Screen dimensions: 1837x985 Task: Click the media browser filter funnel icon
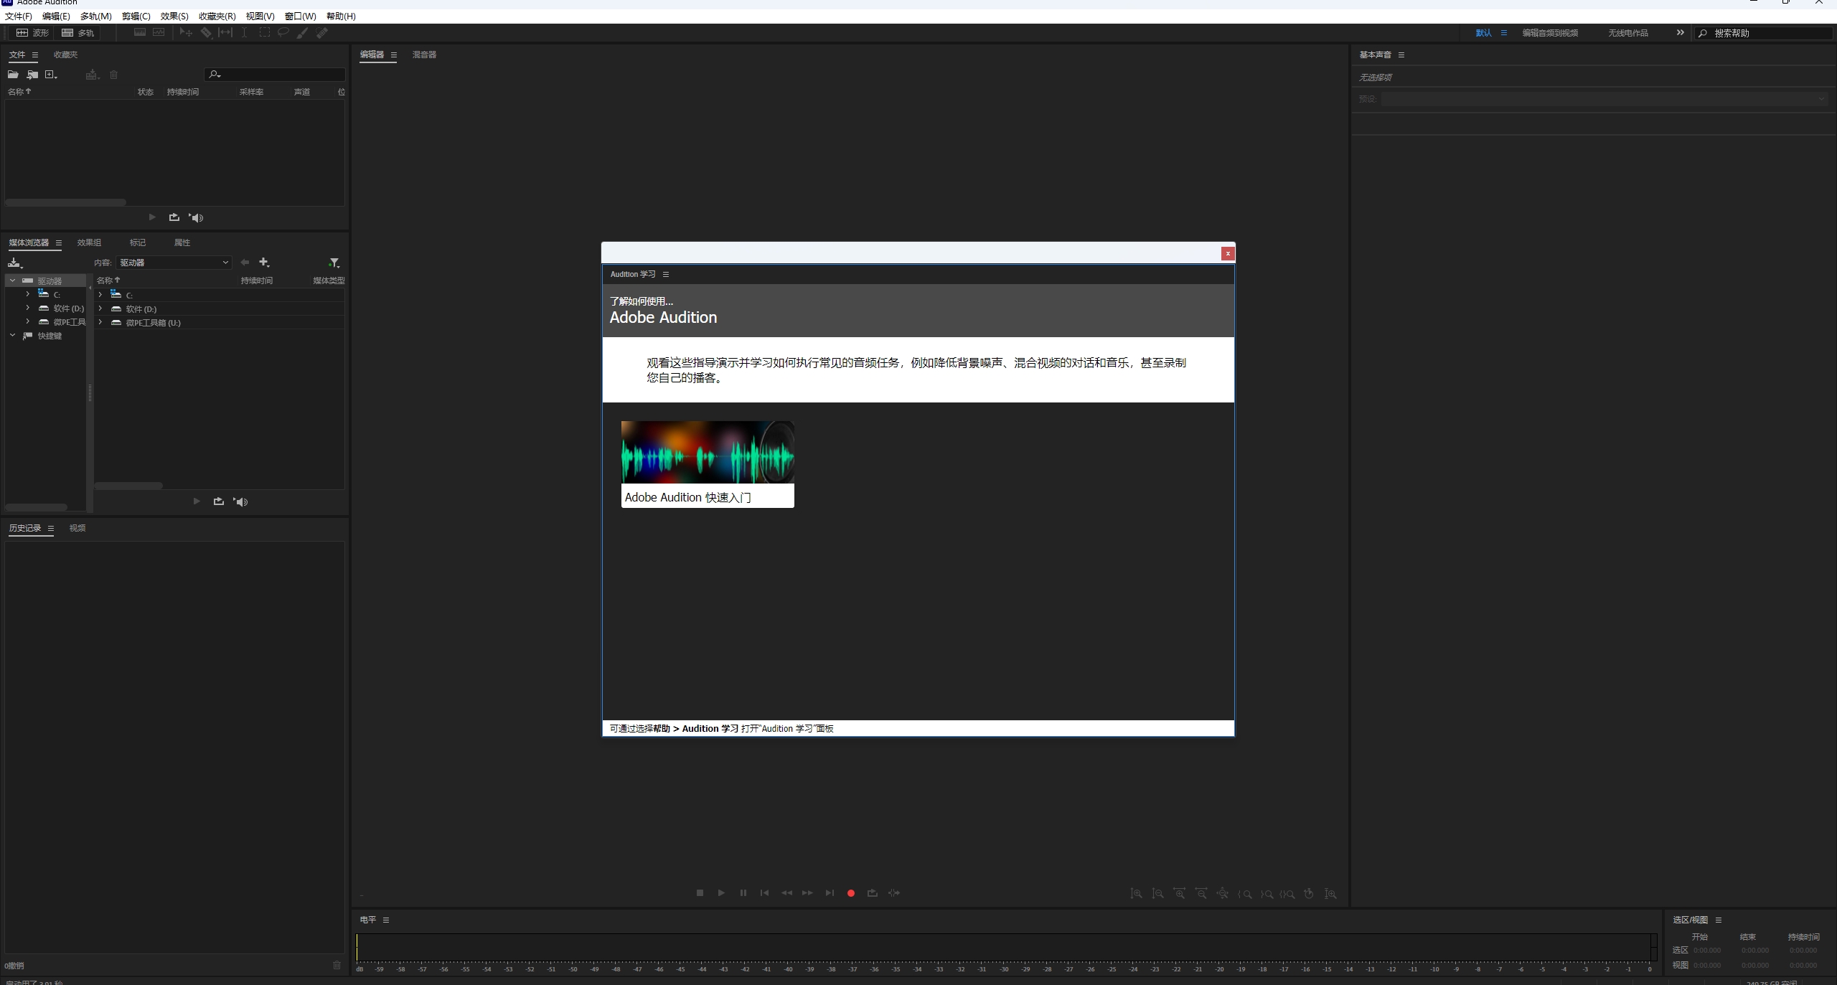(334, 263)
